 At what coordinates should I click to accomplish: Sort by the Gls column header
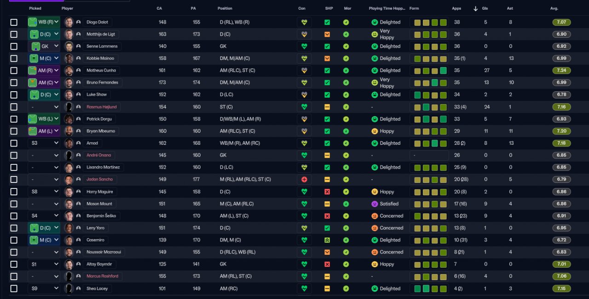click(485, 8)
